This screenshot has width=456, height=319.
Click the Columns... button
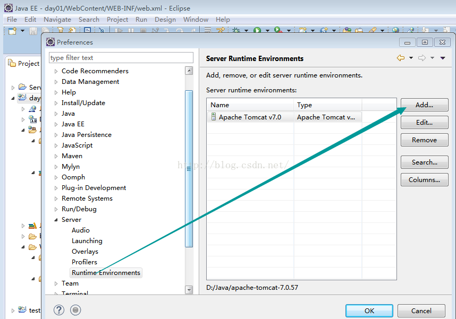coord(424,179)
